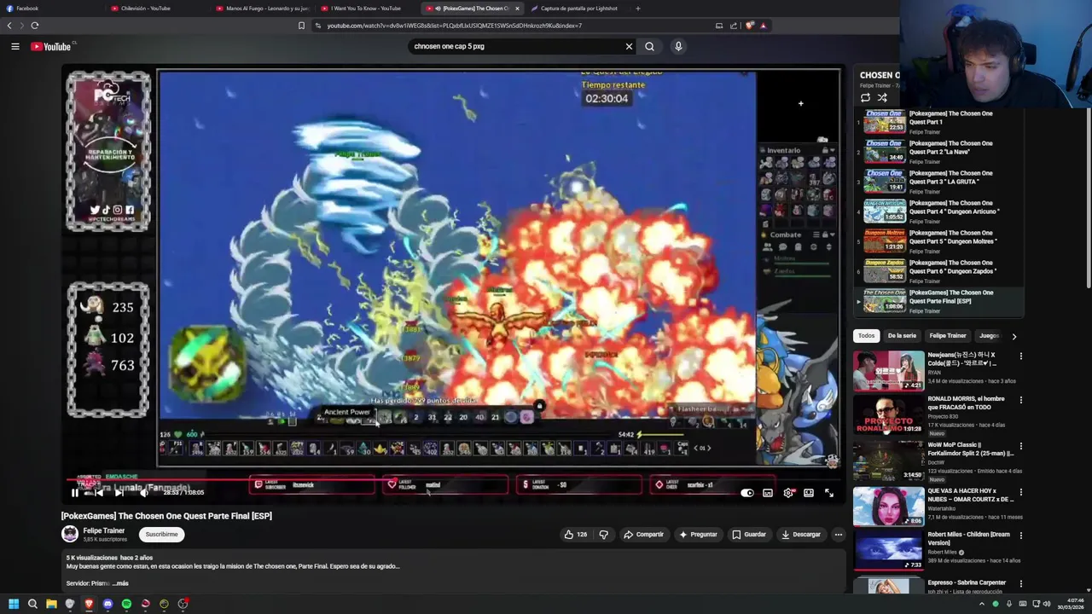Like the video (126 likes)
This screenshot has height=614, width=1092.
(x=576, y=535)
